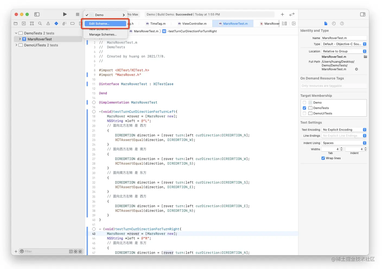Select the File inspector icon
The image size is (382, 269).
[x=326, y=24]
